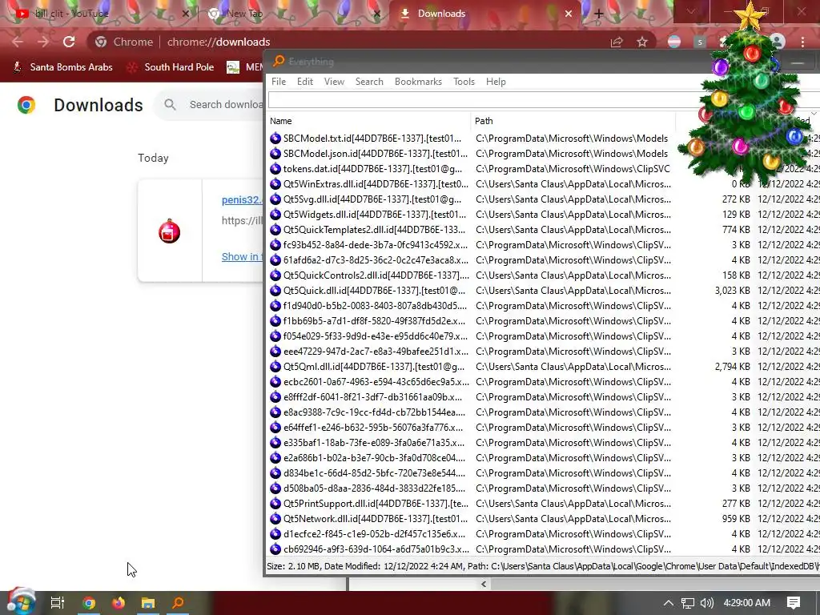820x615 pixels.
Task: Click the Everything search input box
Action: click(x=486, y=99)
